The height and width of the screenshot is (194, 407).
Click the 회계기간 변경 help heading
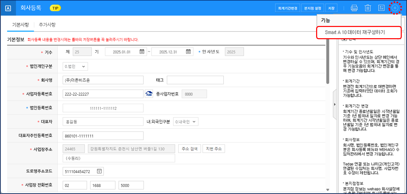(356, 106)
